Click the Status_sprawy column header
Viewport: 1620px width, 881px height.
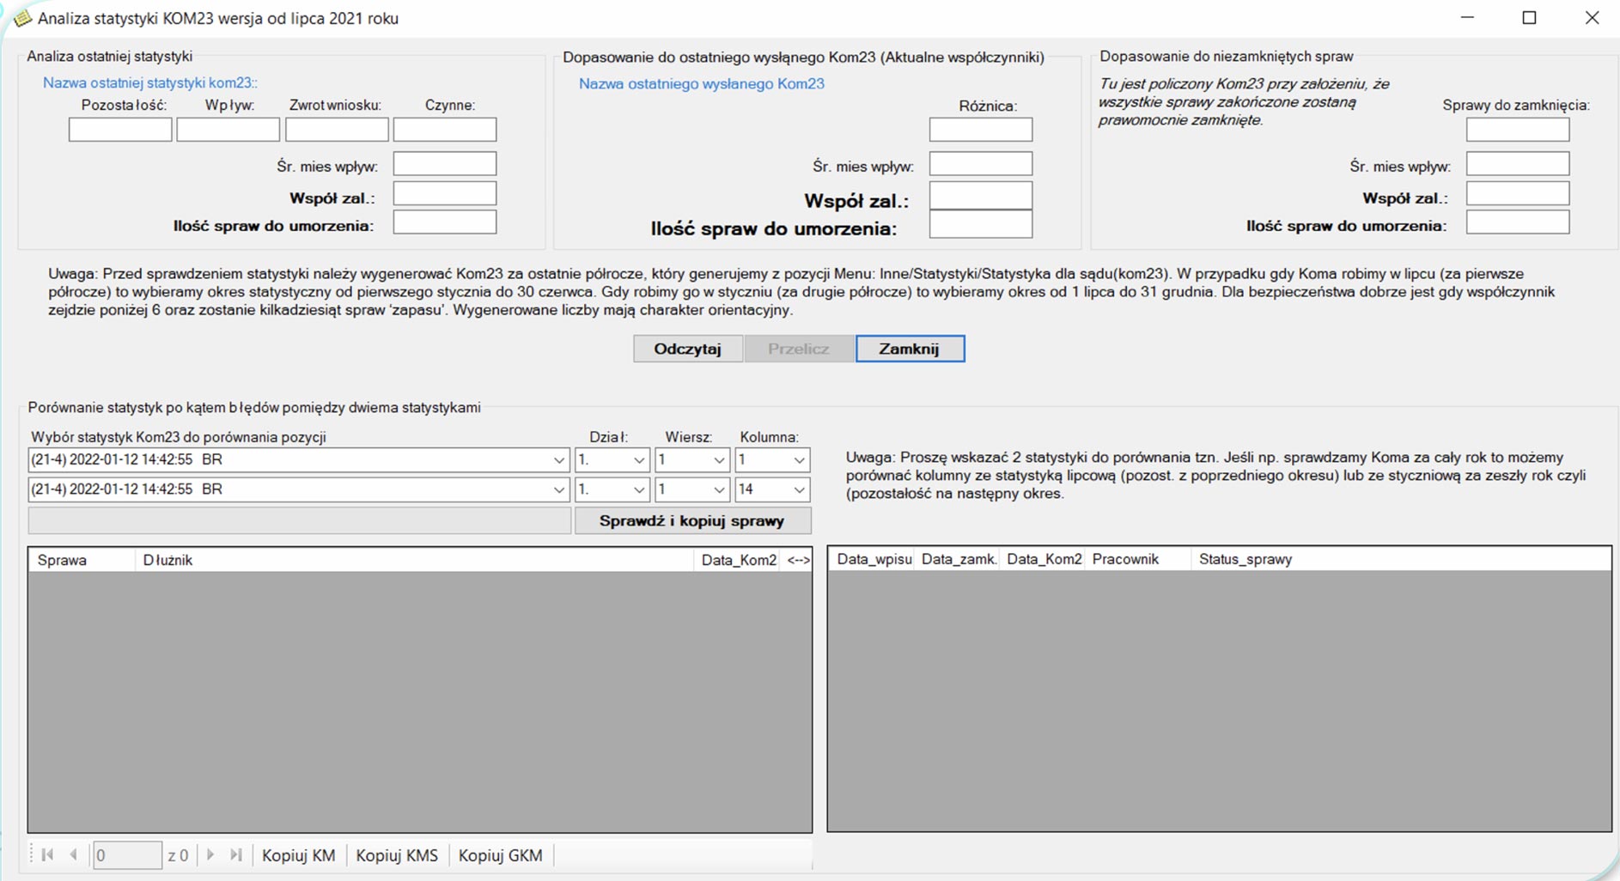point(1401,559)
